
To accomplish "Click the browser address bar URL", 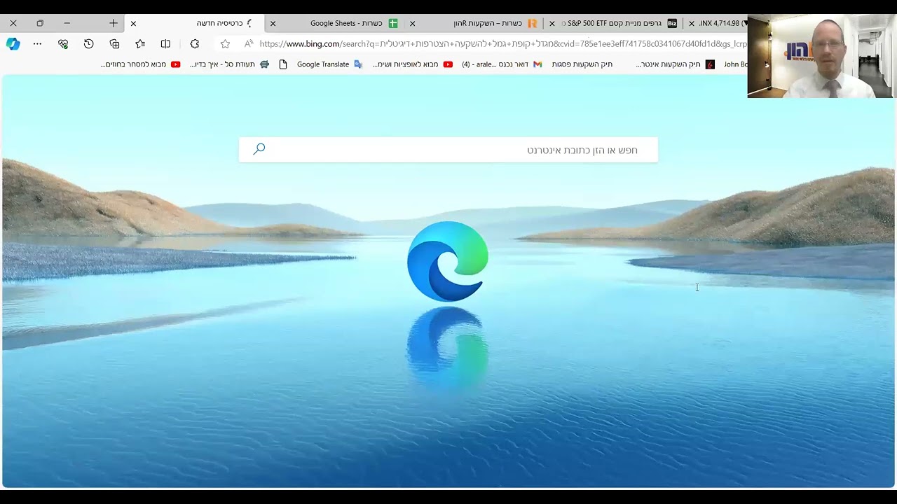I will click(x=502, y=43).
